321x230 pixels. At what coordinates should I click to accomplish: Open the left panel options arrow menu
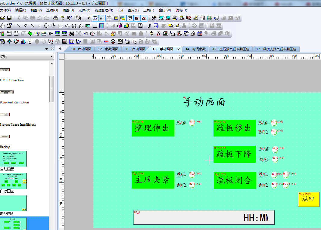47,49
